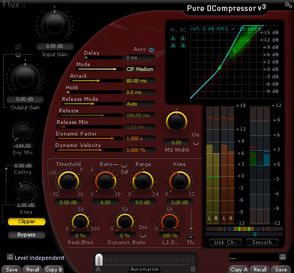Adjust the Release slider
The height and width of the screenshot is (273, 294).
pyautogui.click(x=91, y=115)
